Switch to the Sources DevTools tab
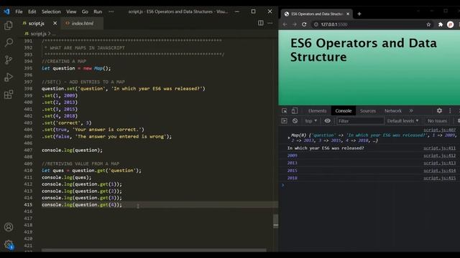The height and width of the screenshot is (258, 460). (367, 111)
